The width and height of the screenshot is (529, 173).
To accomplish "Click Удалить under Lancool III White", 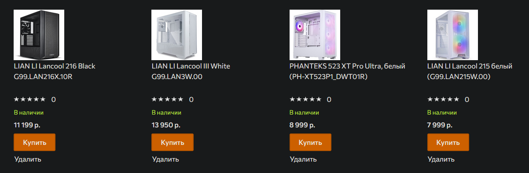I will coord(165,159).
